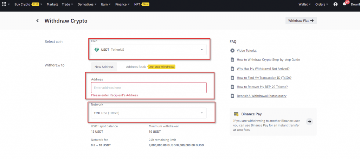
Task: Open the apps grid menu icon
Action: (x=4, y=4)
